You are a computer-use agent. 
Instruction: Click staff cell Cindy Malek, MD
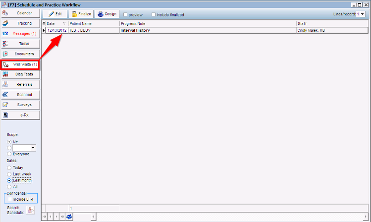[x=332, y=30]
